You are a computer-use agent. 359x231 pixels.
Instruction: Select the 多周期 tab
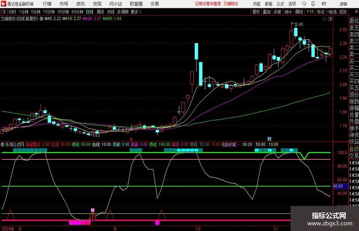(123, 12)
